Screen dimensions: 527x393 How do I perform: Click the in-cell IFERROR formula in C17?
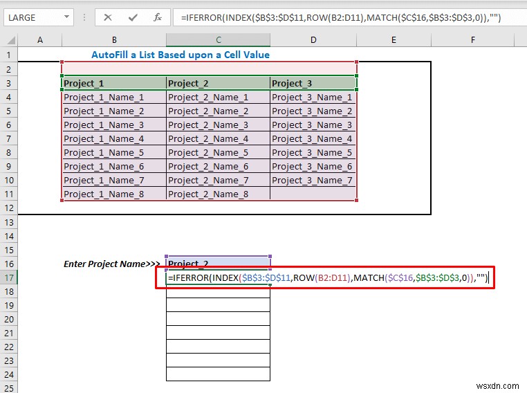click(328, 277)
